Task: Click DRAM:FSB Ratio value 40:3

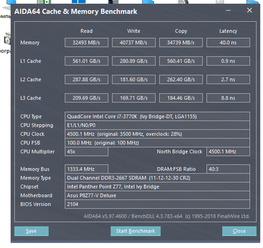Action: coord(228,169)
